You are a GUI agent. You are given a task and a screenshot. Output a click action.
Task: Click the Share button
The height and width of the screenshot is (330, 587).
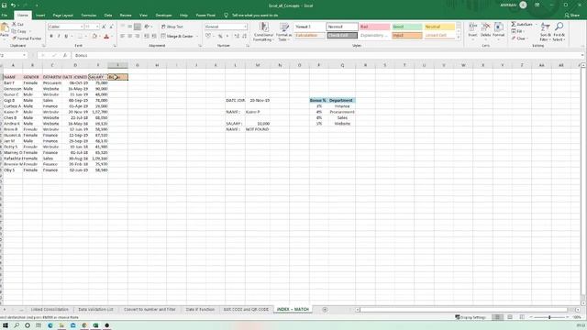(x=572, y=16)
